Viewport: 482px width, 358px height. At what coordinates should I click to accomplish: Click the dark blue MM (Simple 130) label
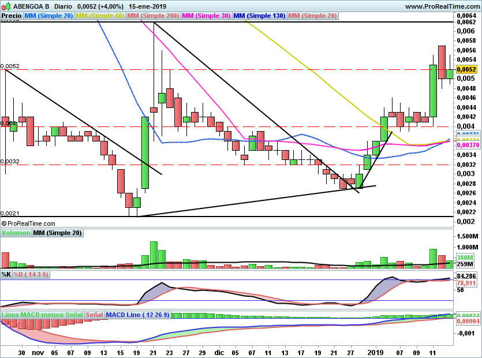[x=259, y=16]
